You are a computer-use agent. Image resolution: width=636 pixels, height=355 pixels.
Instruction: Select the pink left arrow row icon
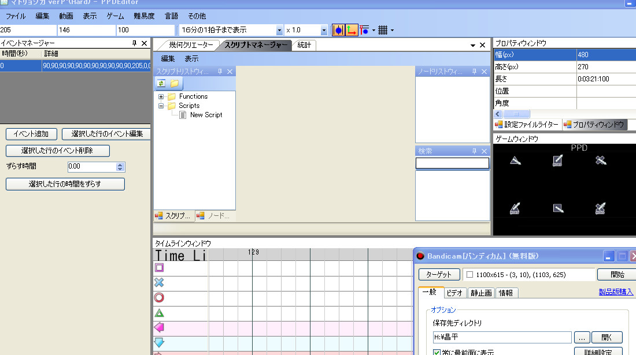click(159, 327)
